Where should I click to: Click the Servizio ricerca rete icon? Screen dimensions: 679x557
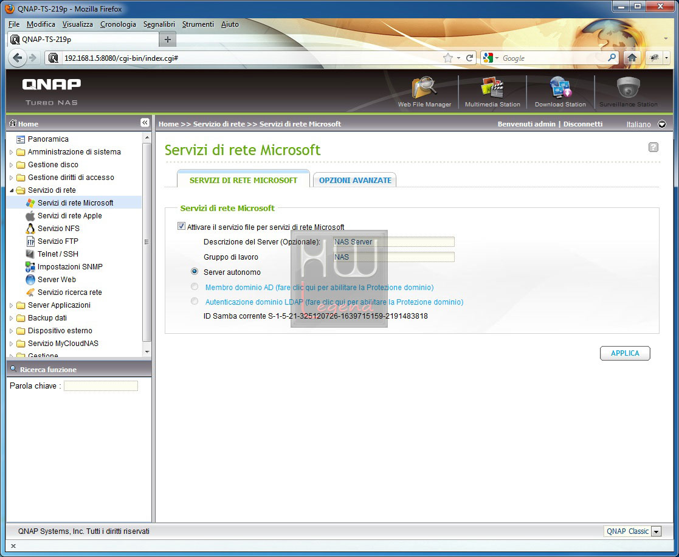pos(30,292)
